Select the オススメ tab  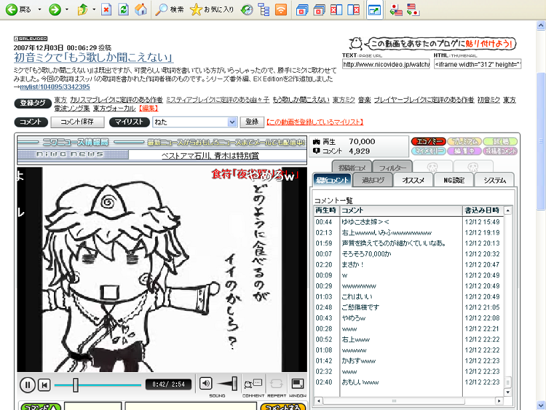[x=413, y=180]
